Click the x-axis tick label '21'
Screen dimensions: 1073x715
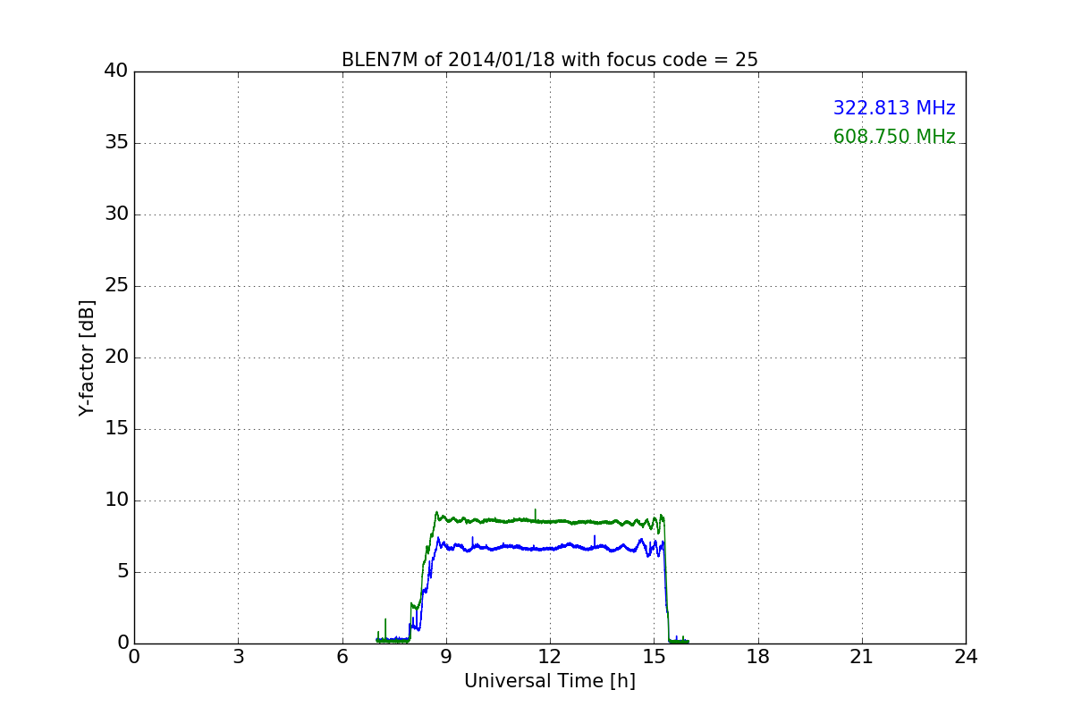(x=862, y=656)
